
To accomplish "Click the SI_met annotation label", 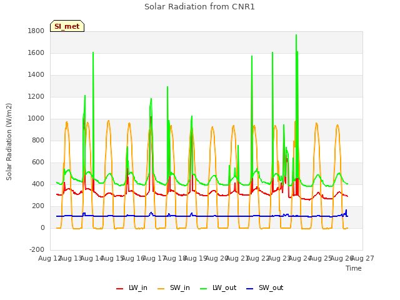I will point(67,26).
